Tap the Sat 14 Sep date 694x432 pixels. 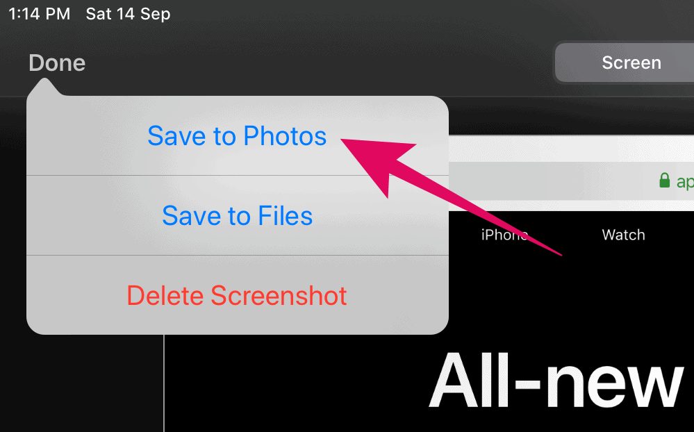click(128, 14)
